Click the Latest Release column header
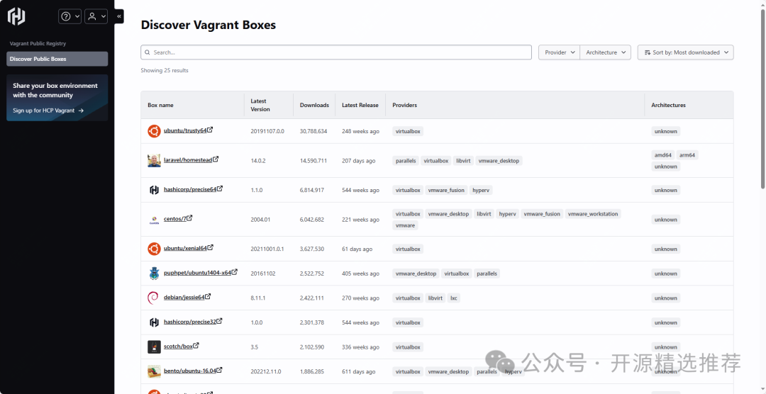Image resolution: width=766 pixels, height=394 pixels. 360,105
